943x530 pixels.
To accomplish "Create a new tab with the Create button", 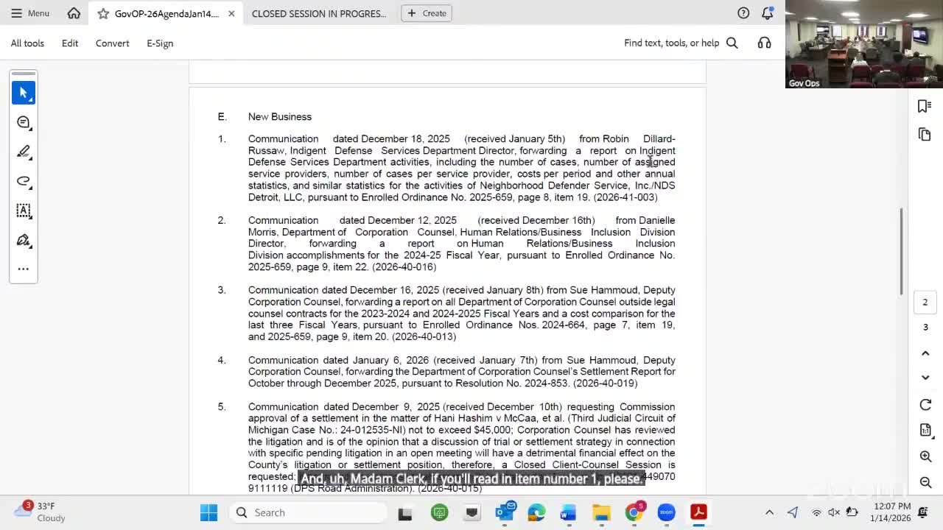I will pos(426,13).
